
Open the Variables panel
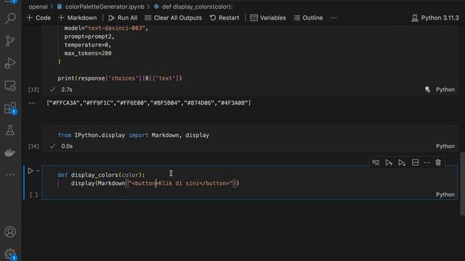click(x=268, y=17)
